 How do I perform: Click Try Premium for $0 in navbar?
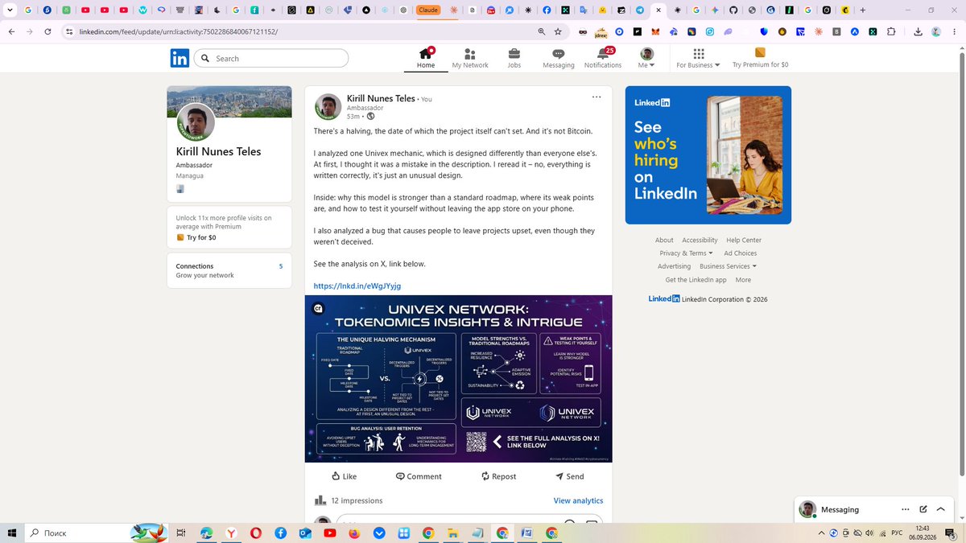[x=760, y=58]
